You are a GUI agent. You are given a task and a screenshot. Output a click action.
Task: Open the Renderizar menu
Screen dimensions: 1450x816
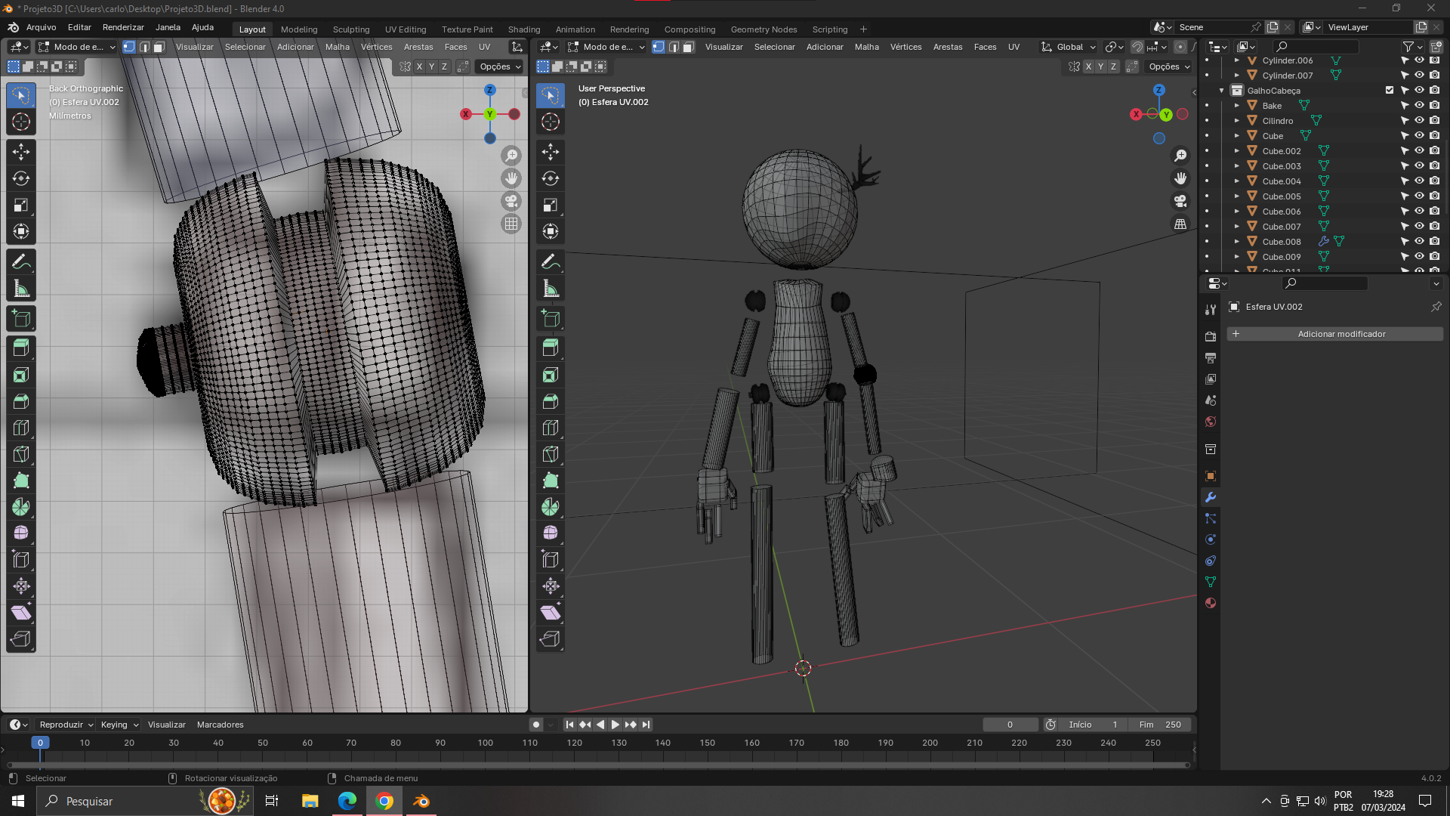click(123, 27)
